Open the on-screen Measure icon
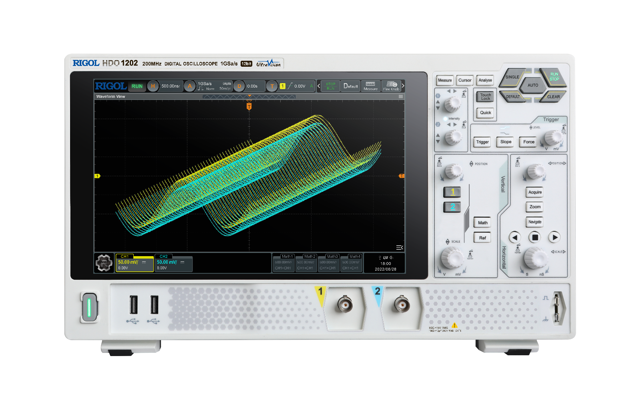Screen dimensions: 631x420 (370, 86)
